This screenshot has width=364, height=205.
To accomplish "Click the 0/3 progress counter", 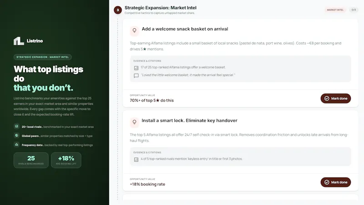I will (354, 10).
